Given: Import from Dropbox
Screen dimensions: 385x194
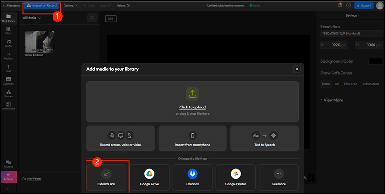Looking at the screenshot, I should (192, 177).
